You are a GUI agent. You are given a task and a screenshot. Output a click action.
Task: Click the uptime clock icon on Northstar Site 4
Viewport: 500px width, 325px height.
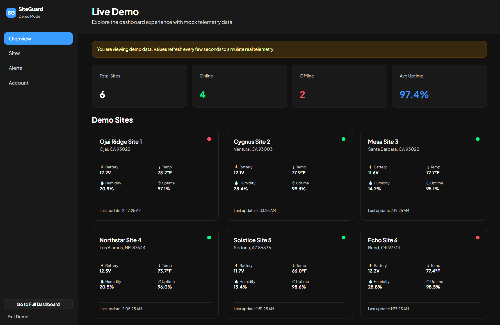click(159, 281)
